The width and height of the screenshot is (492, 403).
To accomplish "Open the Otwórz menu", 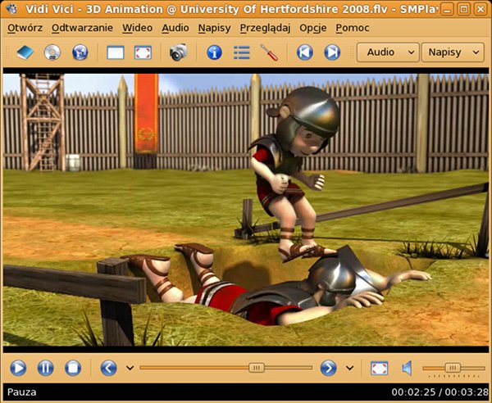I will (x=25, y=28).
